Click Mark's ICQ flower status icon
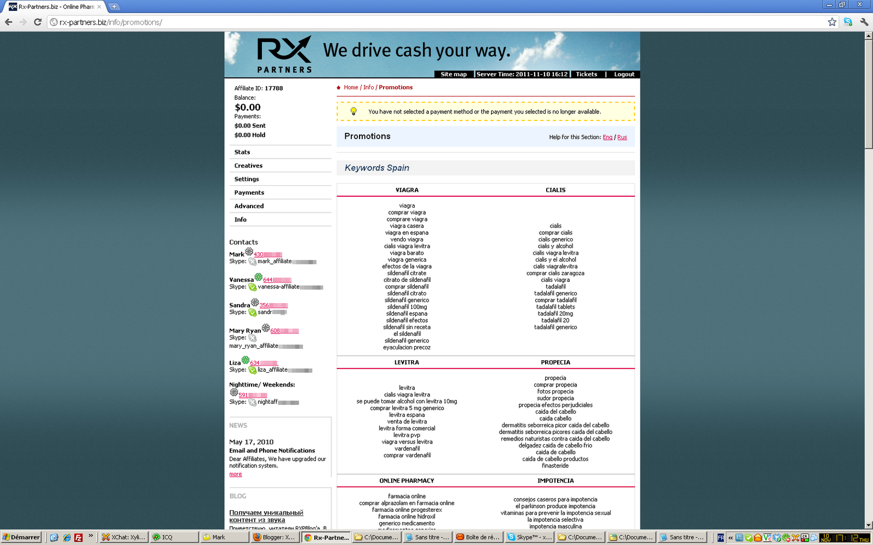The height and width of the screenshot is (545, 873). pos(249,252)
